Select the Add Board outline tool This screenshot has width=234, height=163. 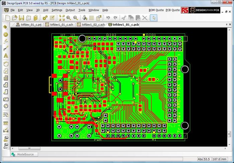click(6, 64)
